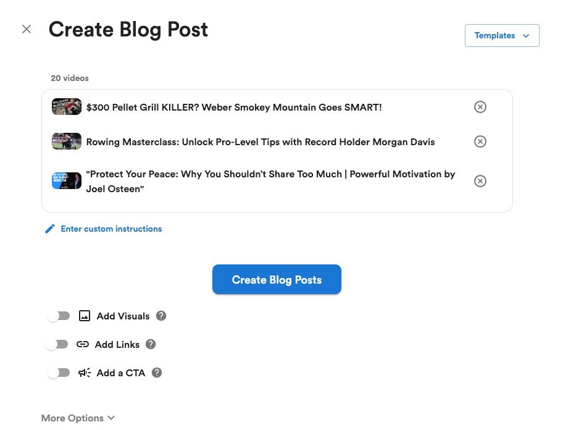This screenshot has width=576, height=430.
Task: Turn on the Add Links toggle
Action: pos(57,345)
